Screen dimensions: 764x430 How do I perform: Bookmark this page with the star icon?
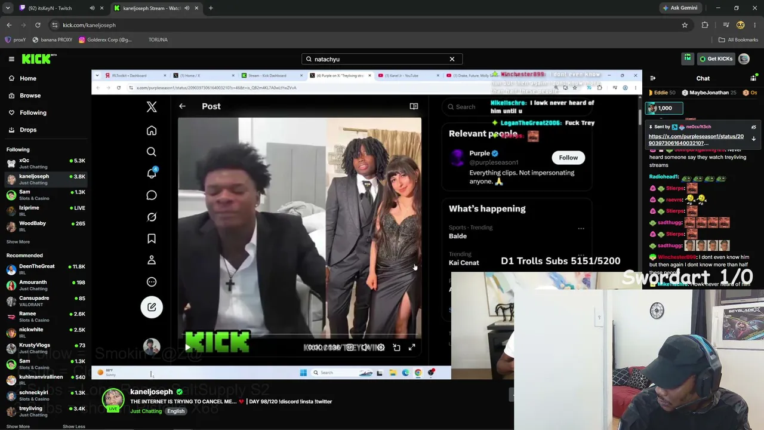coord(685,25)
